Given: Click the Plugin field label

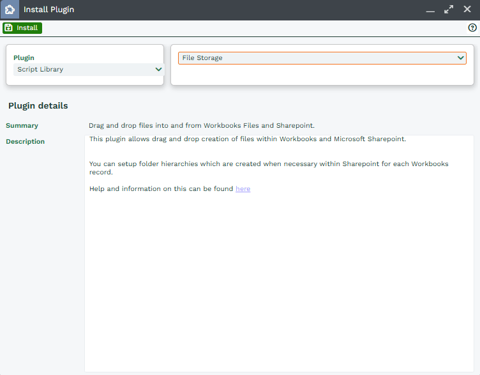Looking at the screenshot, I should [x=24, y=58].
